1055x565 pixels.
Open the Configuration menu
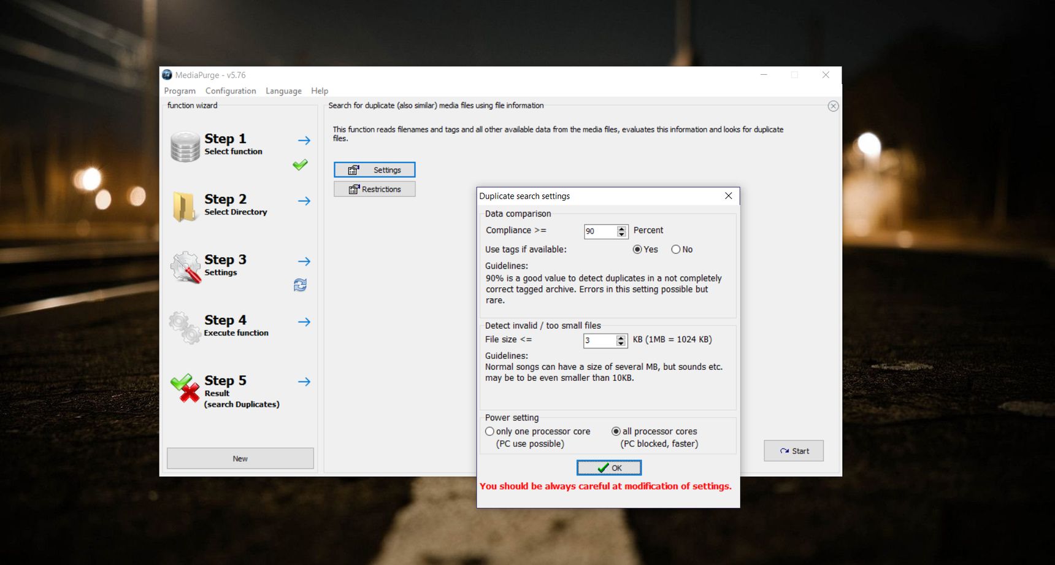pyautogui.click(x=231, y=91)
